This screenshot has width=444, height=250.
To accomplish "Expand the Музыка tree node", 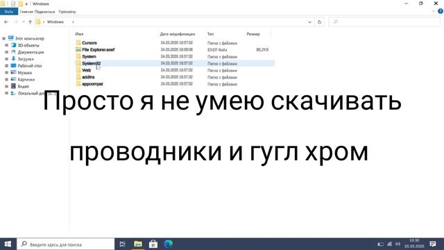I will click(6, 72).
